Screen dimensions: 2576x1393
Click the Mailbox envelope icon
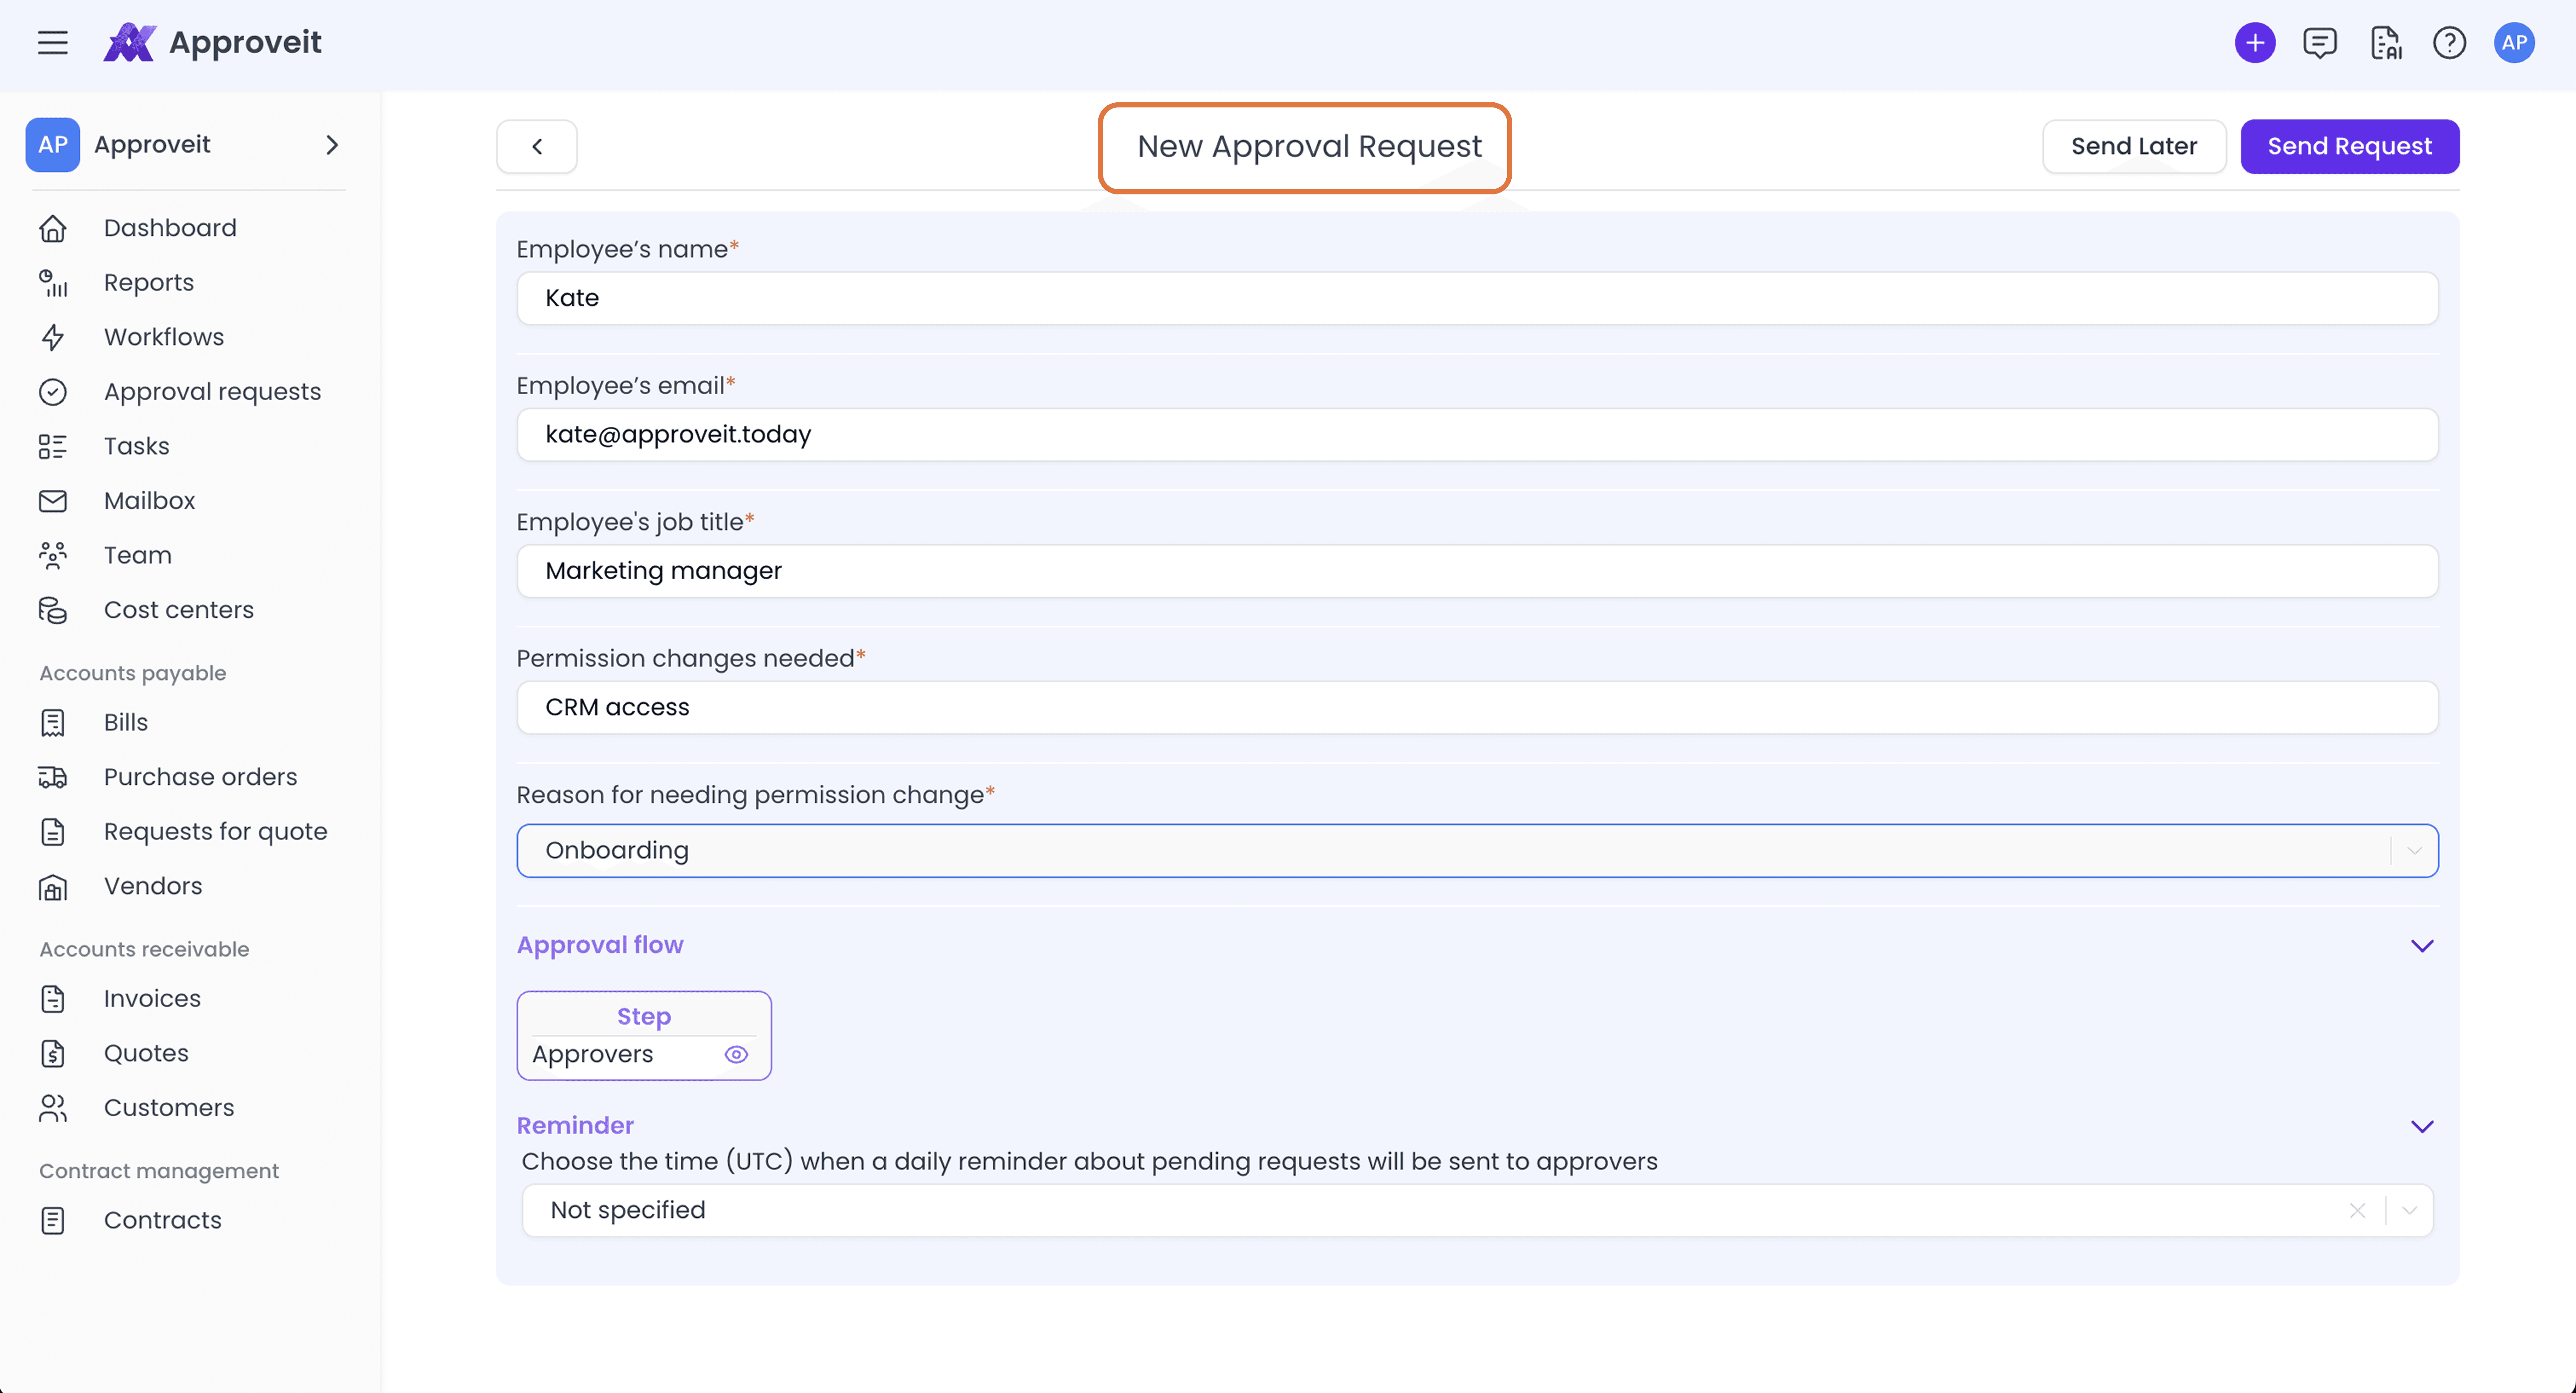[53, 501]
